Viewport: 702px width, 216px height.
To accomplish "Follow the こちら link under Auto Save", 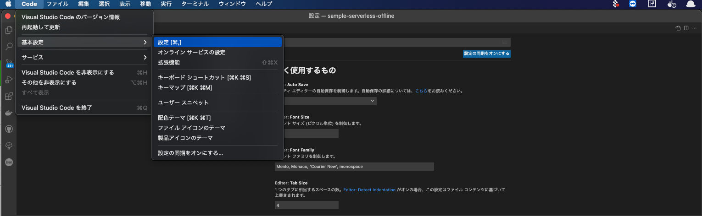I will pyautogui.click(x=421, y=91).
